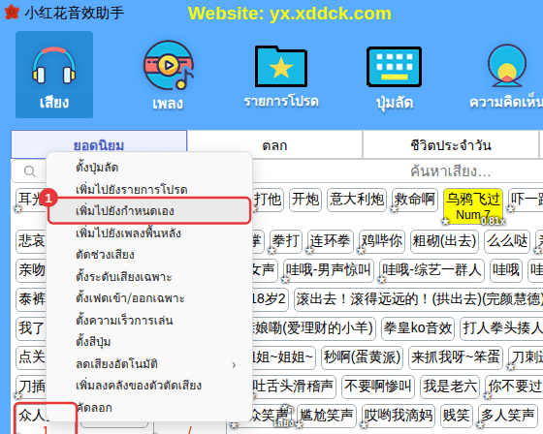Switch to the ชีวิตประจำวัน tab
The width and height of the screenshot is (543, 434).
[x=451, y=145]
